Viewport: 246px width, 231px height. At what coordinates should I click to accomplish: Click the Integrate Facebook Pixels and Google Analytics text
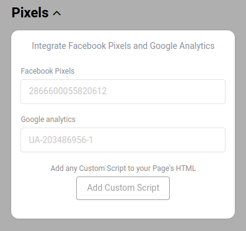coord(123,46)
